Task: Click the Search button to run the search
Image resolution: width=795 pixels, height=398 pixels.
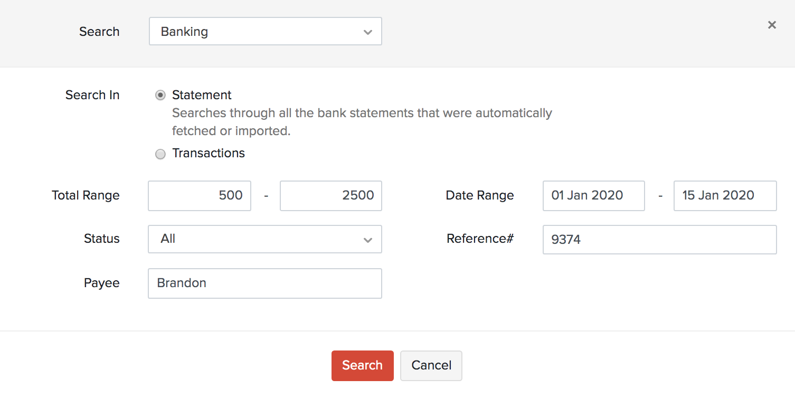Action: [362, 365]
